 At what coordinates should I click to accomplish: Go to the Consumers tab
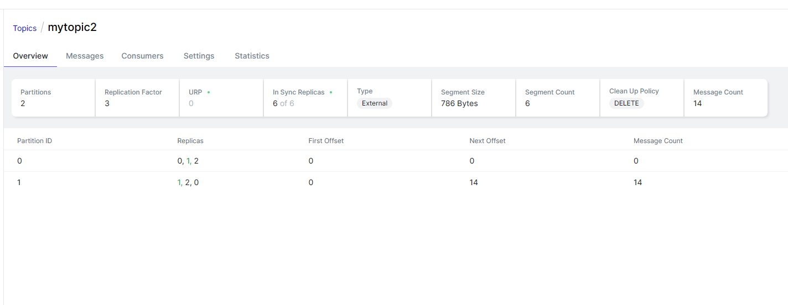coord(143,56)
